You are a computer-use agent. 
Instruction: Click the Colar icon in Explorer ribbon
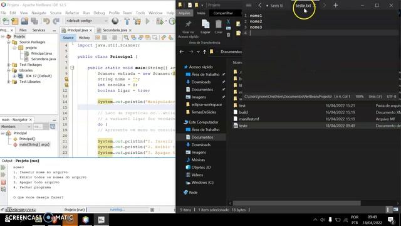click(x=219, y=24)
